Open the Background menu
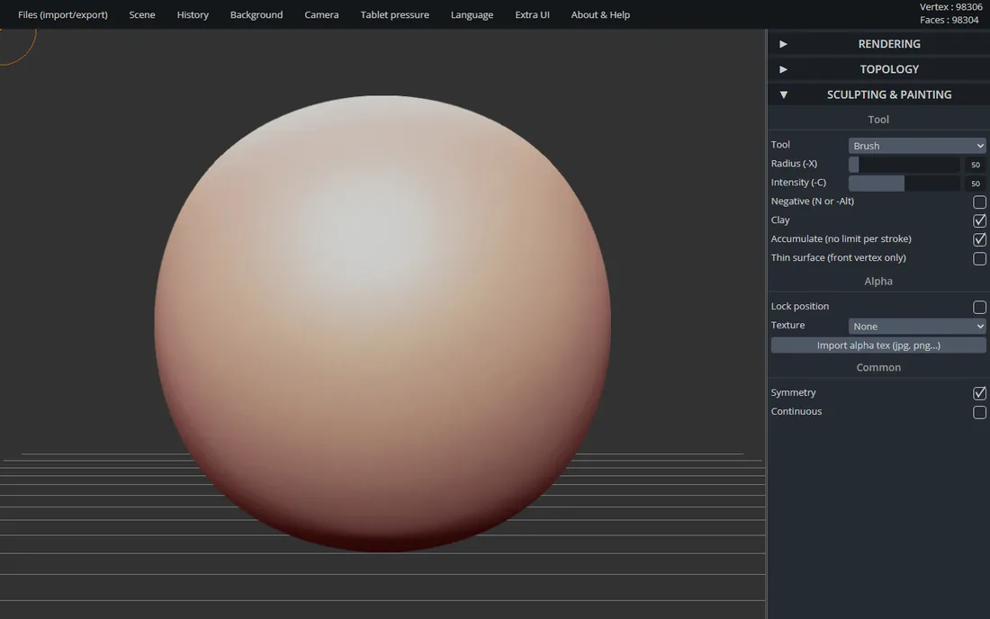 (x=256, y=14)
